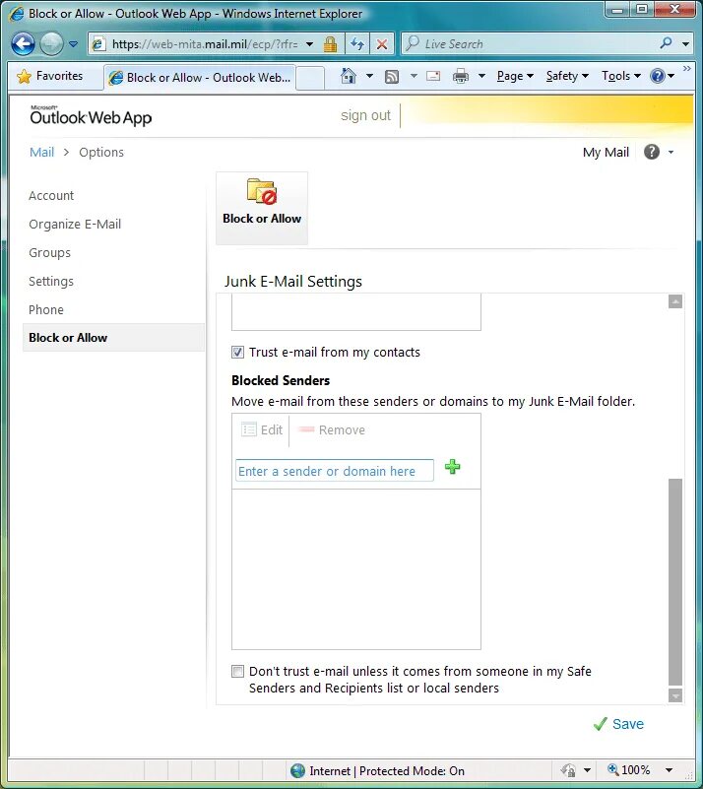This screenshot has height=789, width=703.
Task: Enable Don't trust e-mail unless safe senders checkbox
Action: (x=237, y=671)
